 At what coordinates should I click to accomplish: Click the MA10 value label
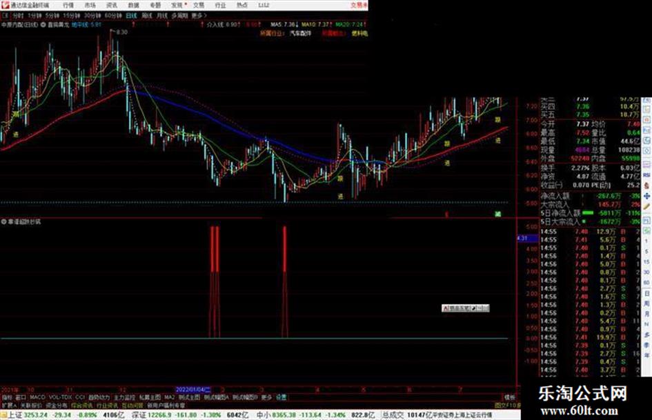[x=317, y=25]
